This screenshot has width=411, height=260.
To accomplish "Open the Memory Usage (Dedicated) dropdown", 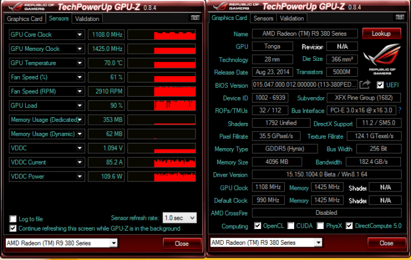I will coord(80,119).
